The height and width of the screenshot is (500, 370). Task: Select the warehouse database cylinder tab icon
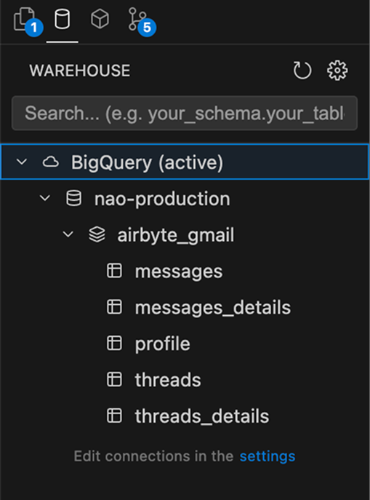tap(62, 19)
